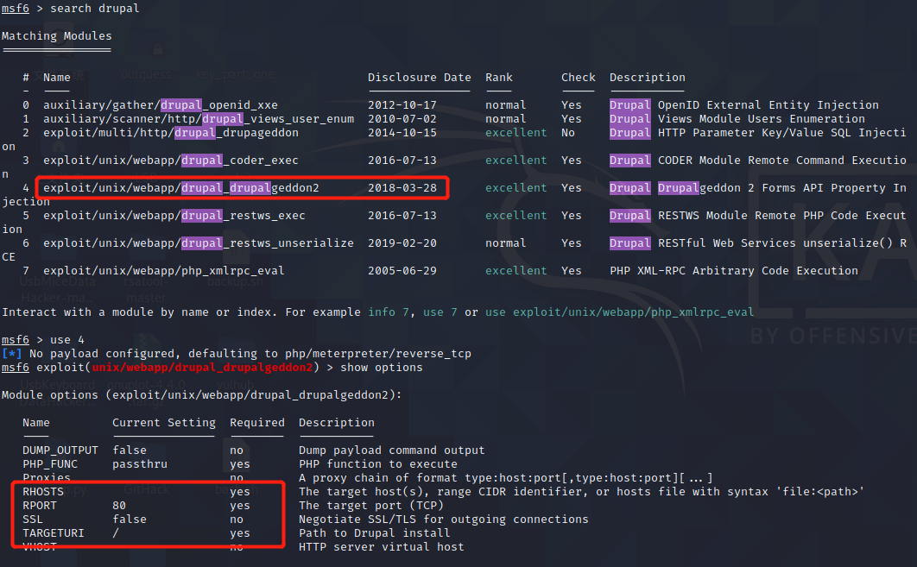Click module exploit/multi/http/drupal_drupageddon

(171, 133)
